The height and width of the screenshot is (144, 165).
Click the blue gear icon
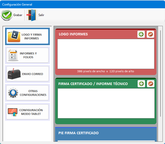coord(13,93)
